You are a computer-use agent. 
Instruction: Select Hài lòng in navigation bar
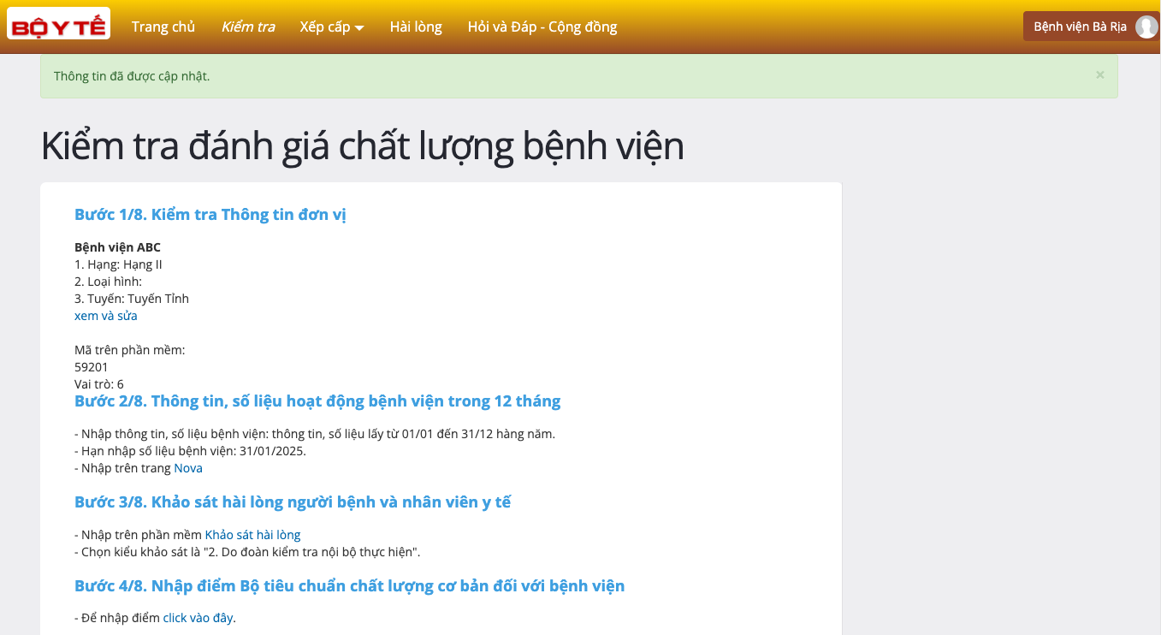pyautogui.click(x=416, y=27)
